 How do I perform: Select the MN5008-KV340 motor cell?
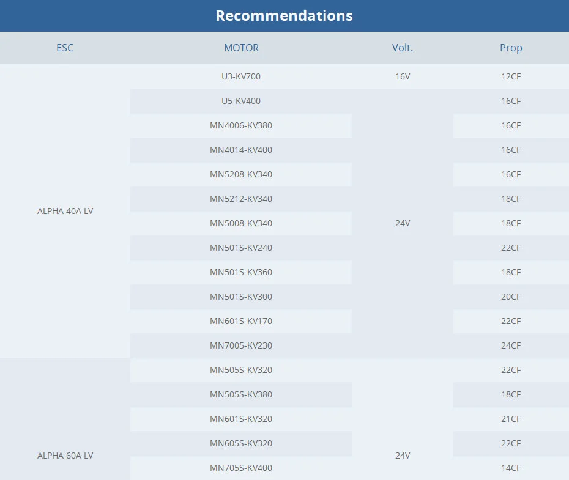(x=241, y=223)
